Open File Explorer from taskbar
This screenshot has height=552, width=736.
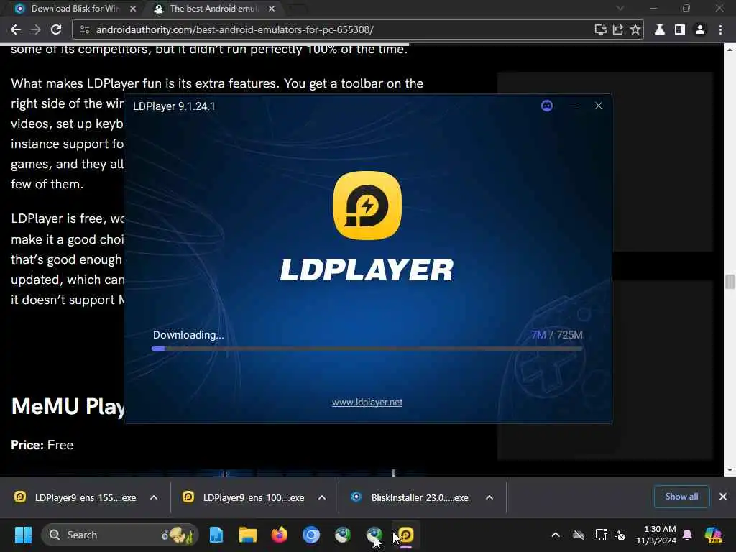click(247, 535)
